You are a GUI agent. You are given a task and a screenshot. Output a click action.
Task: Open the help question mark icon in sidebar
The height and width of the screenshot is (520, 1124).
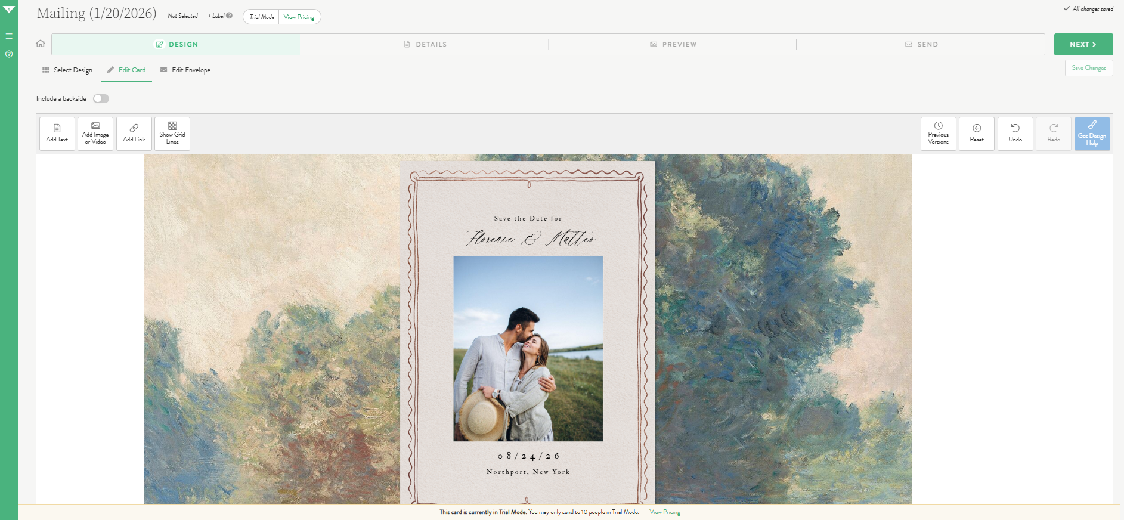(x=9, y=54)
